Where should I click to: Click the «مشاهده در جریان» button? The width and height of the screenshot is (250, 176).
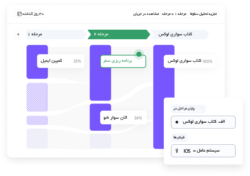(x=146, y=14)
